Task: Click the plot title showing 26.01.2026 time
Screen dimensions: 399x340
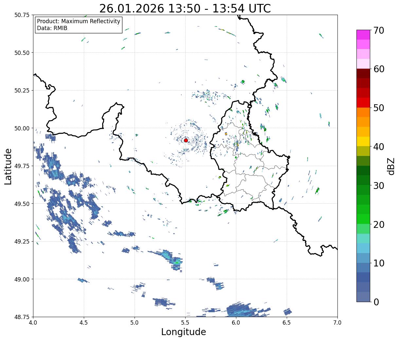Action: pyautogui.click(x=185, y=8)
